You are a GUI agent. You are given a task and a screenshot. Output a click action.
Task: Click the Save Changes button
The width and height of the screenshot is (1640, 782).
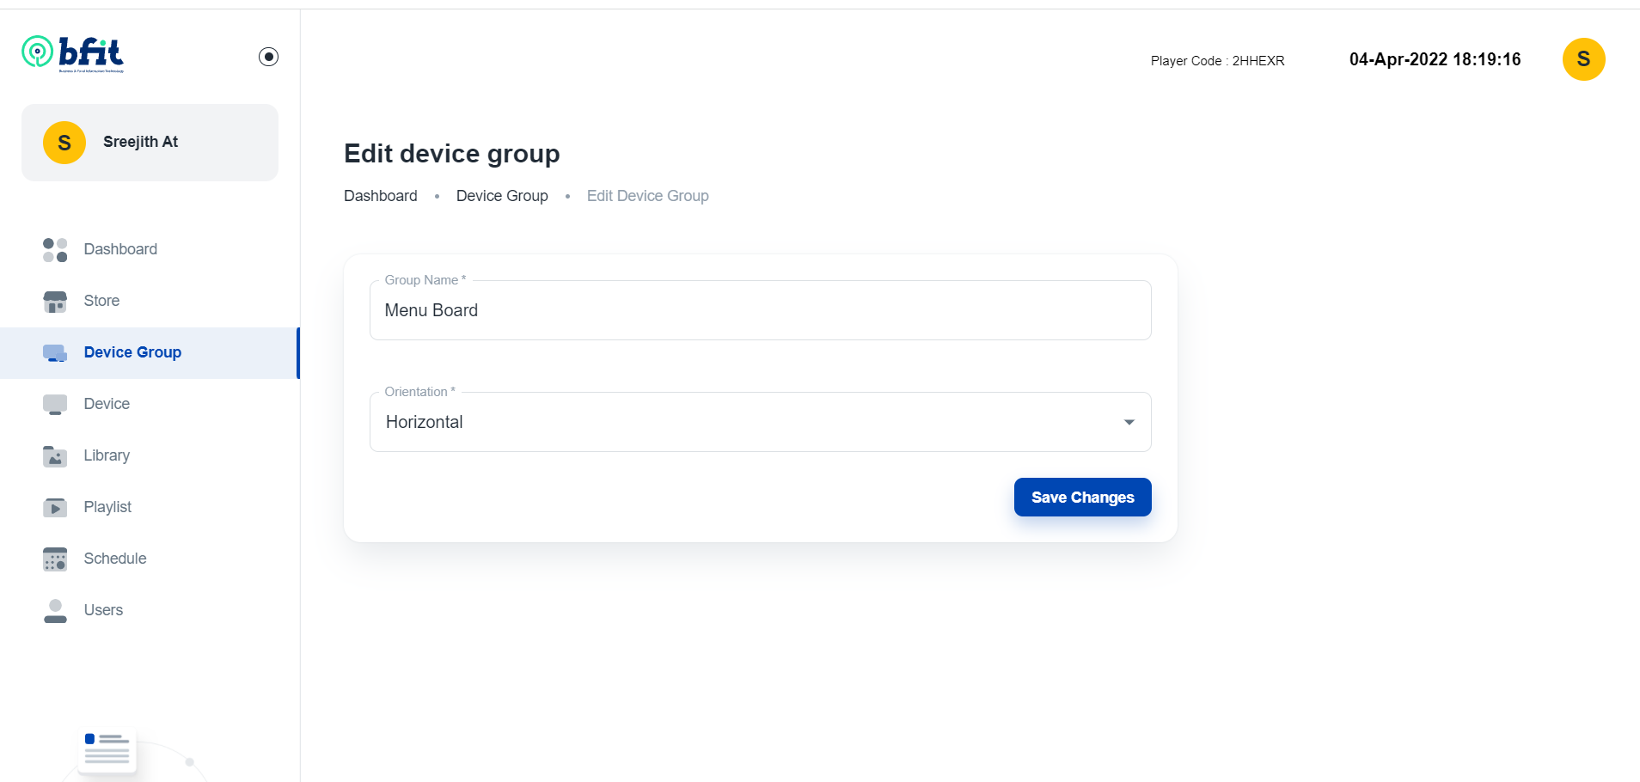(x=1082, y=498)
